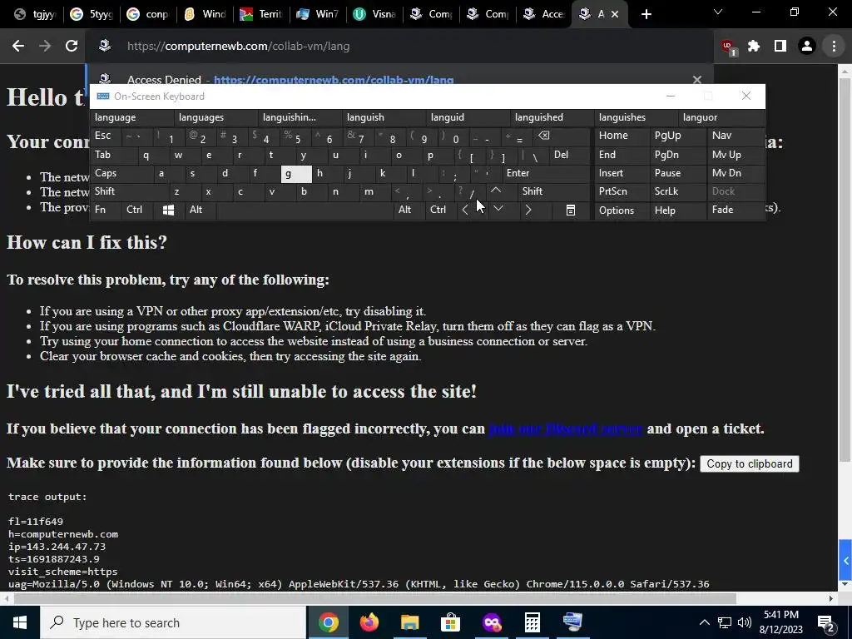Switch to the 'Visna' tab
Screen dimensions: 852x639
point(374,14)
